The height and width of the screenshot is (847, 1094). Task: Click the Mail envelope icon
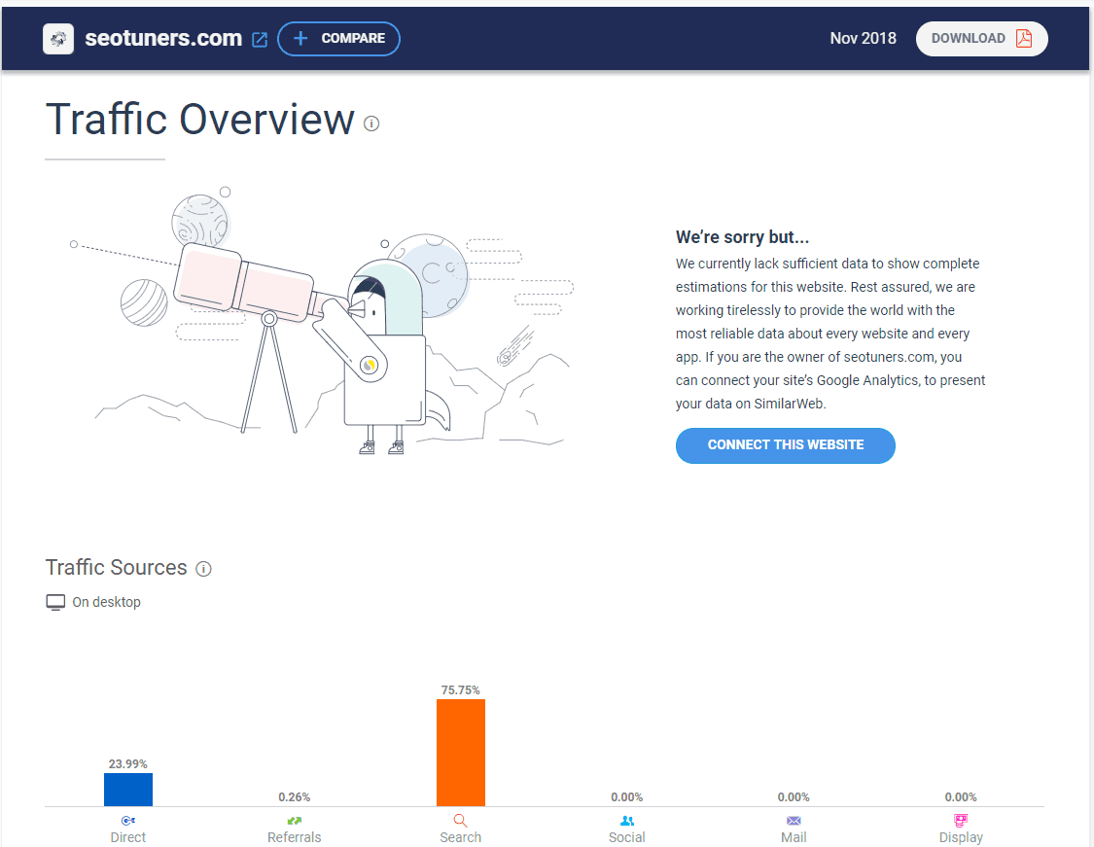[x=794, y=821]
